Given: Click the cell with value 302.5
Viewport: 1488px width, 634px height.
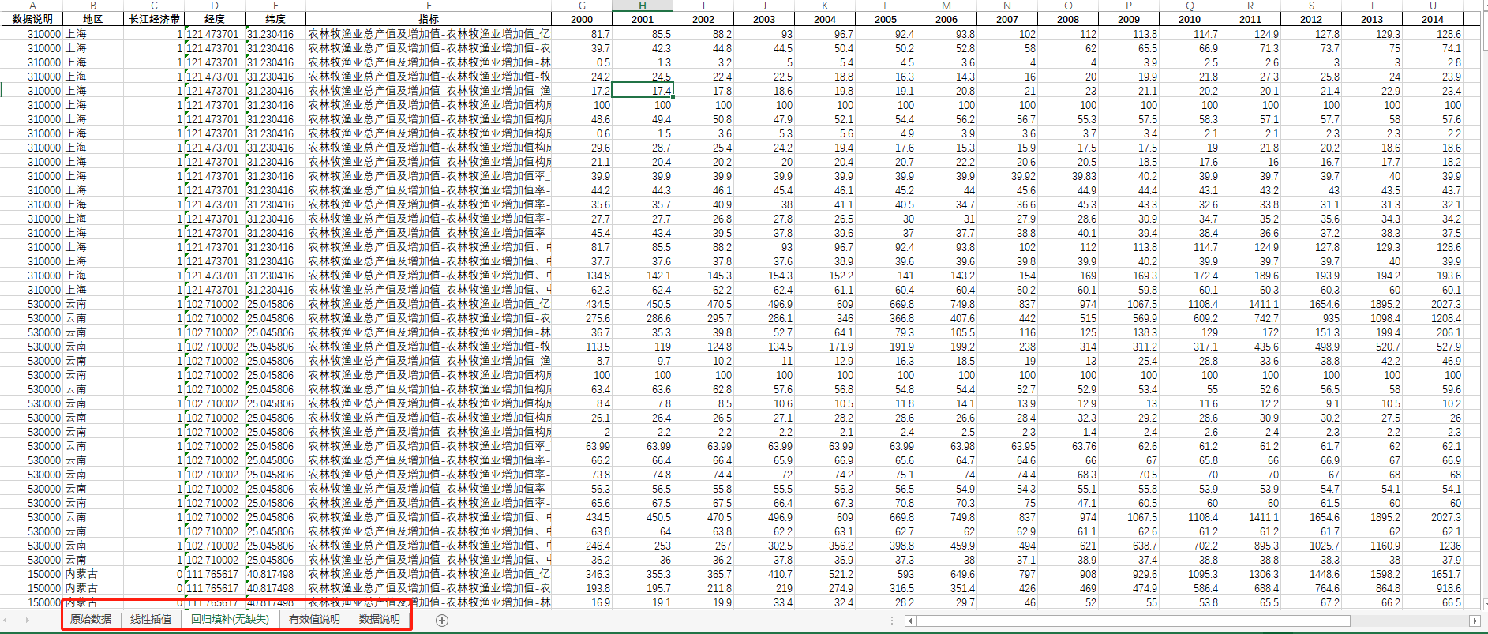Looking at the screenshot, I should coord(764,546).
